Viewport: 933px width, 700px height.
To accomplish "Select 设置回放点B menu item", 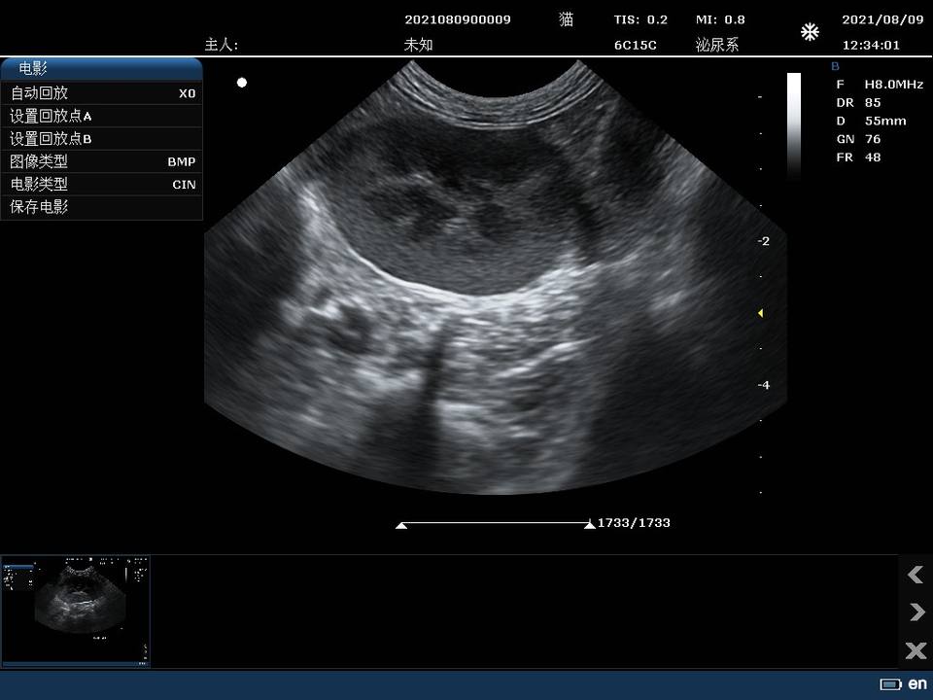I will click(x=102, y=139).
